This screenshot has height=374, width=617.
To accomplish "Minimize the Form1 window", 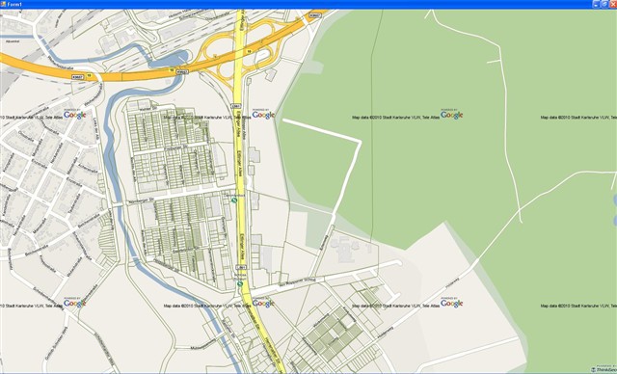I will coord(596,4).
